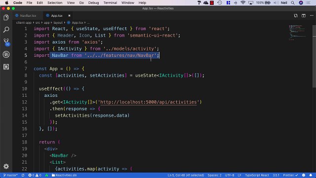Open the File menu
Viewport: 316px width, 178px height.
point(29,2)
